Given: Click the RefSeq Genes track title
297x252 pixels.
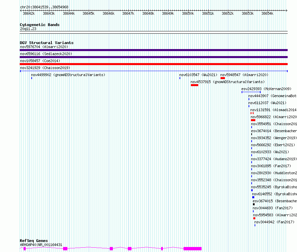Looking at the screenshot, I should pyautogui.click(x=34, y=241).
